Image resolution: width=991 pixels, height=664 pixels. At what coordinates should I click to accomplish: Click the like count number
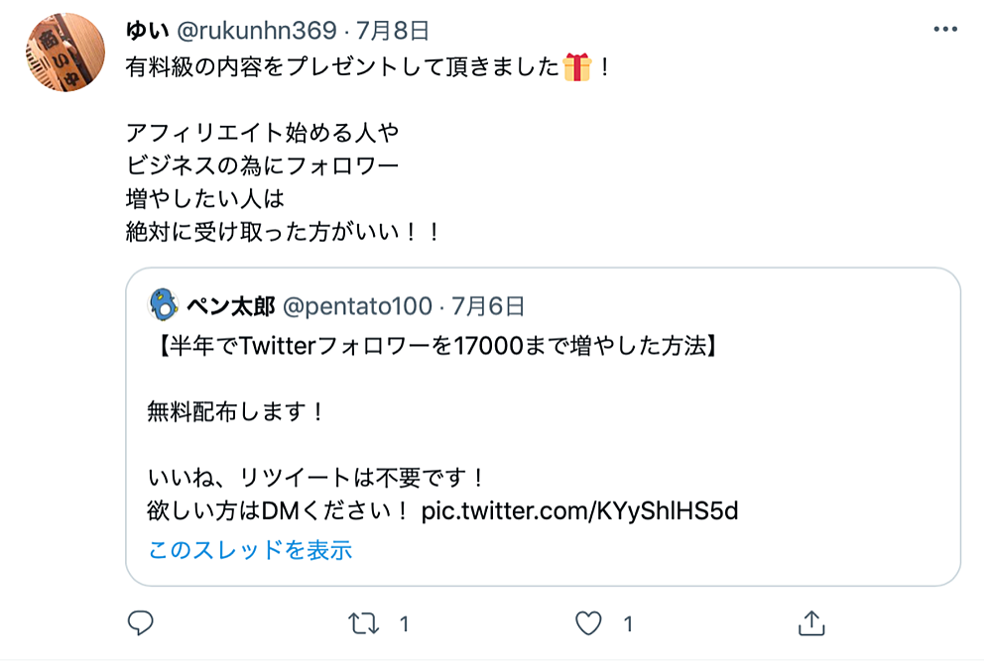point(628,624)
